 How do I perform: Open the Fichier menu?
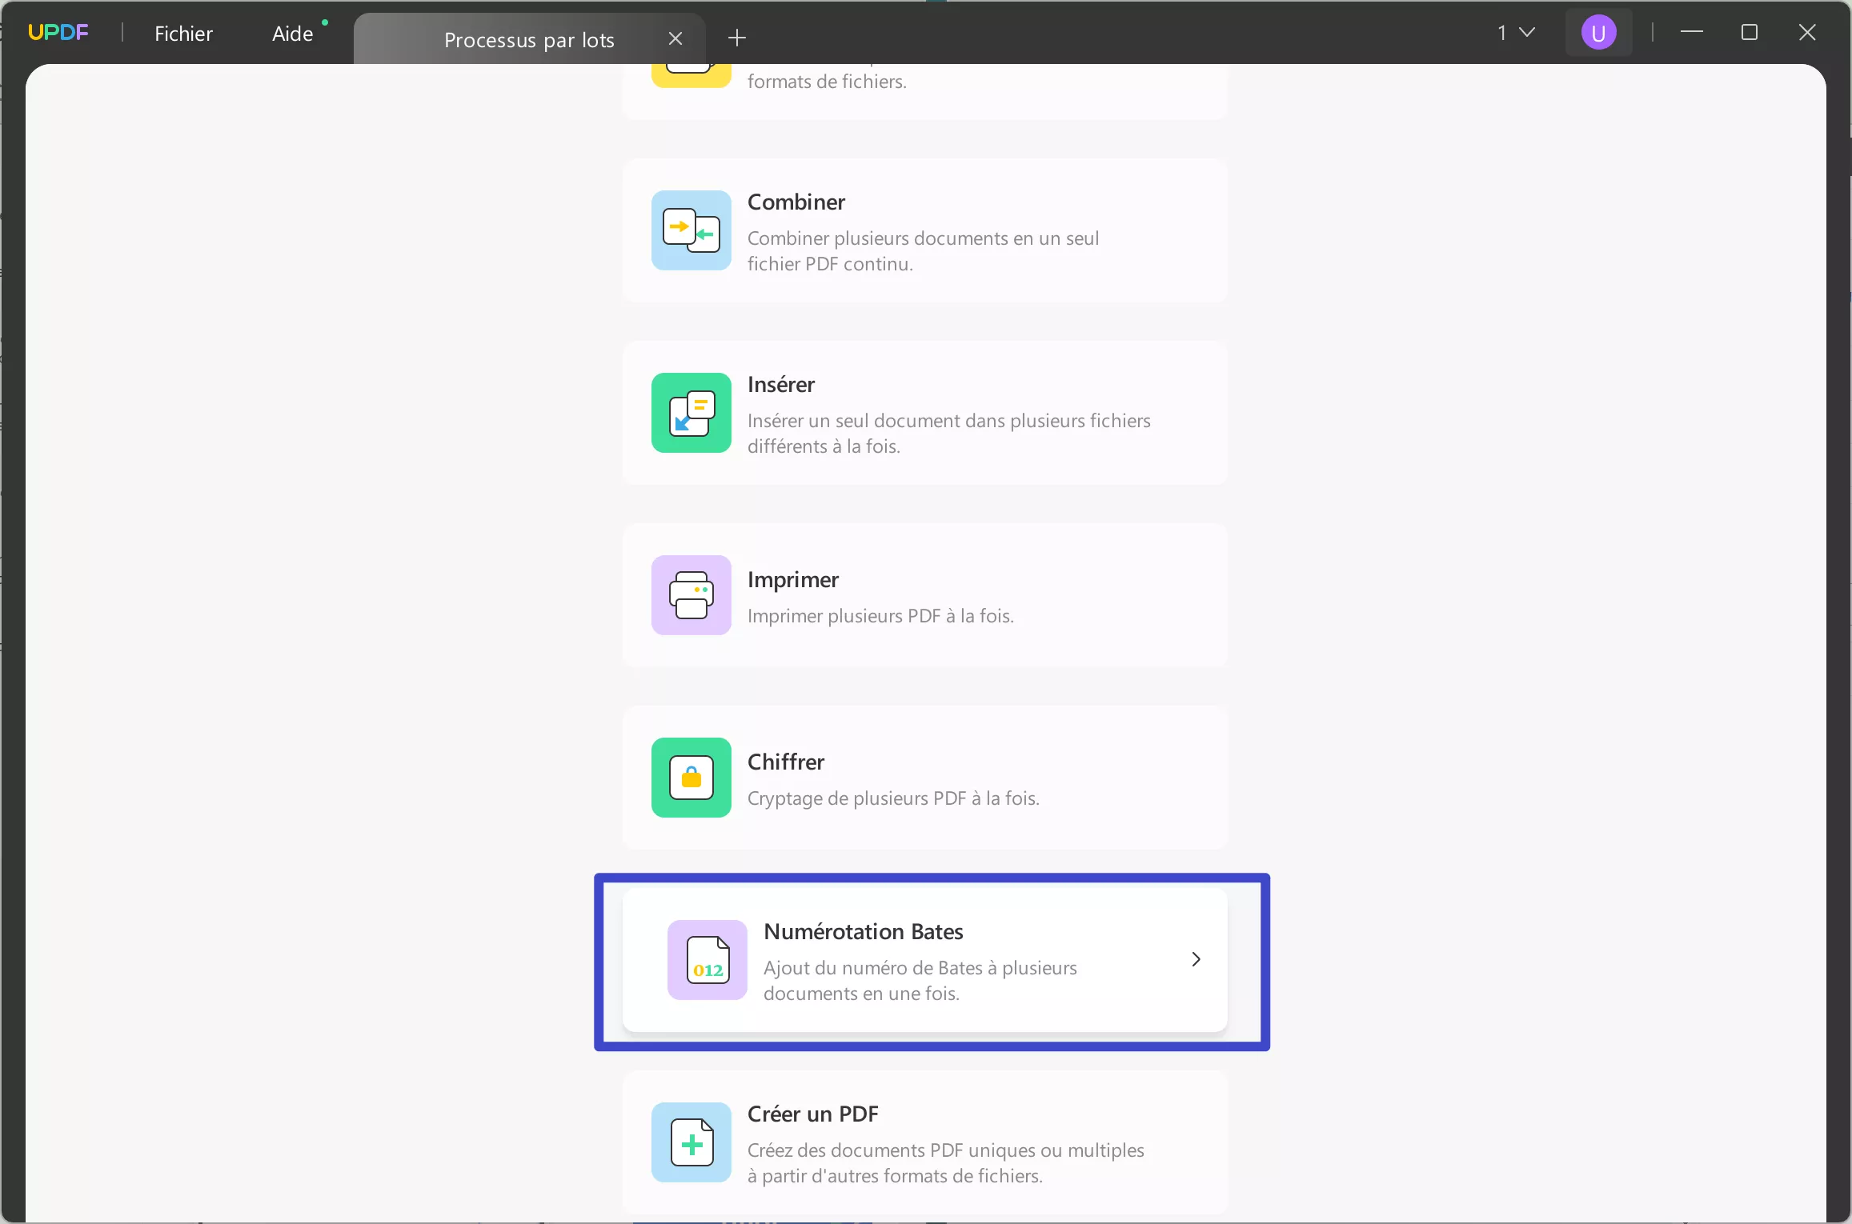pos(183,34)
